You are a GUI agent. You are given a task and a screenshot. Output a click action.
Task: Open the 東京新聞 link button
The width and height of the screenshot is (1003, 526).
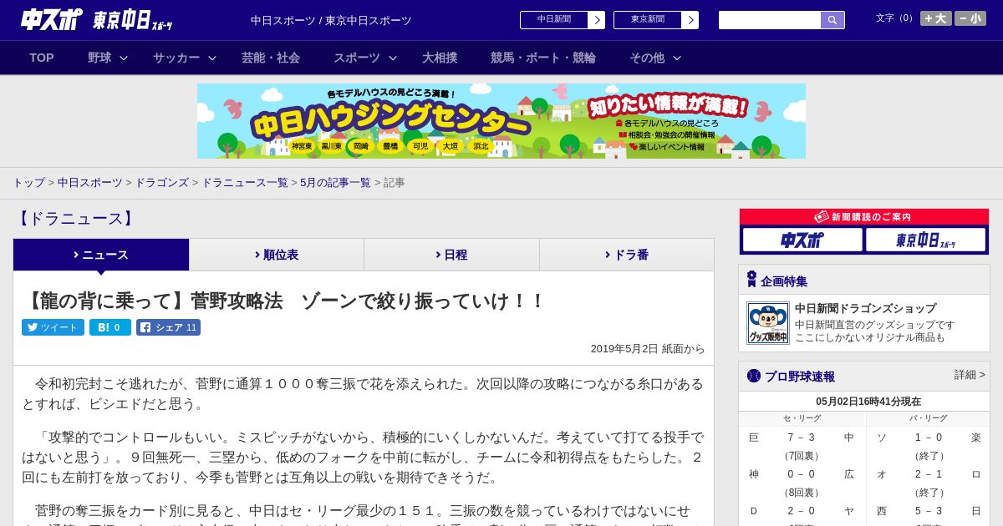648,20
